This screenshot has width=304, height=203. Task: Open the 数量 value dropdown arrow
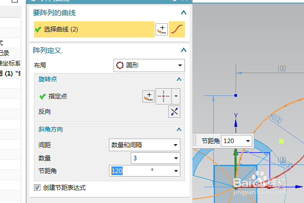click(x=176, y=158)
